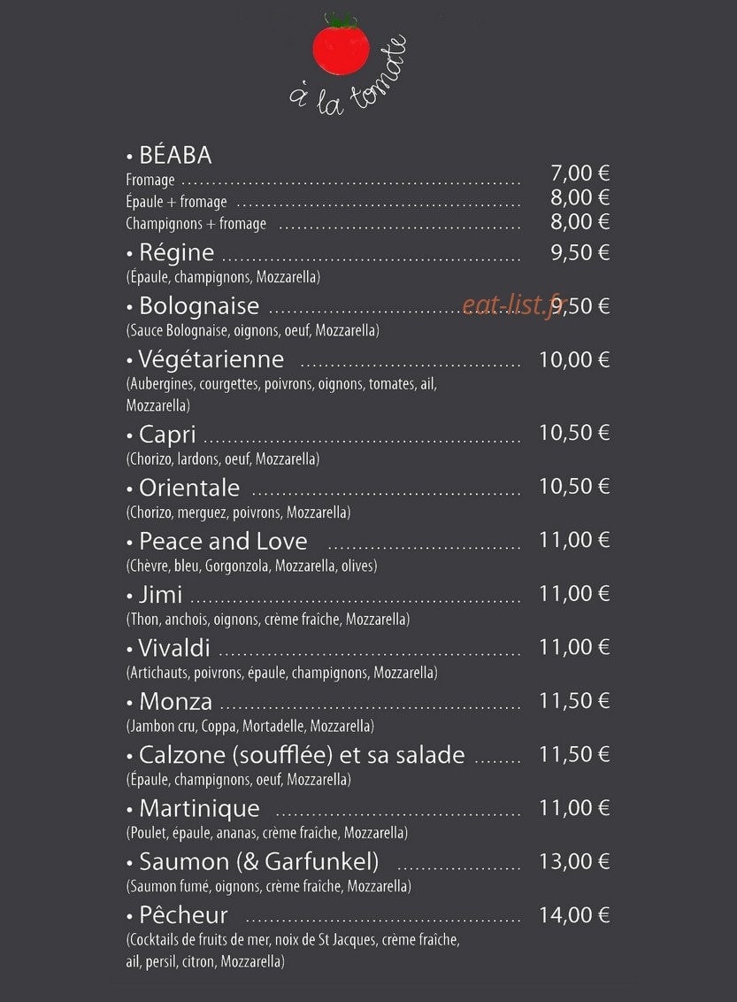Select the Vivaldi pizza title
Screen dimensions: 737x1002
tap(174, 648)
